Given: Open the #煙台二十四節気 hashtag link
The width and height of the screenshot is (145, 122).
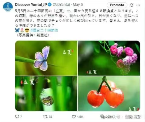Looking at the screenshot, I should tap(44, 30).
